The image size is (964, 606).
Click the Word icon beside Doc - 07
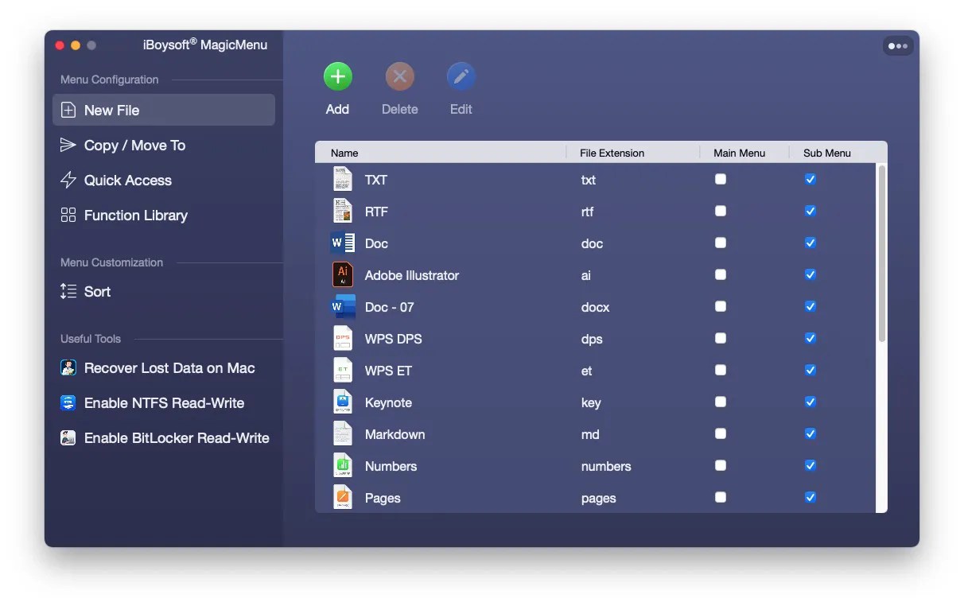tap(343, 306)
